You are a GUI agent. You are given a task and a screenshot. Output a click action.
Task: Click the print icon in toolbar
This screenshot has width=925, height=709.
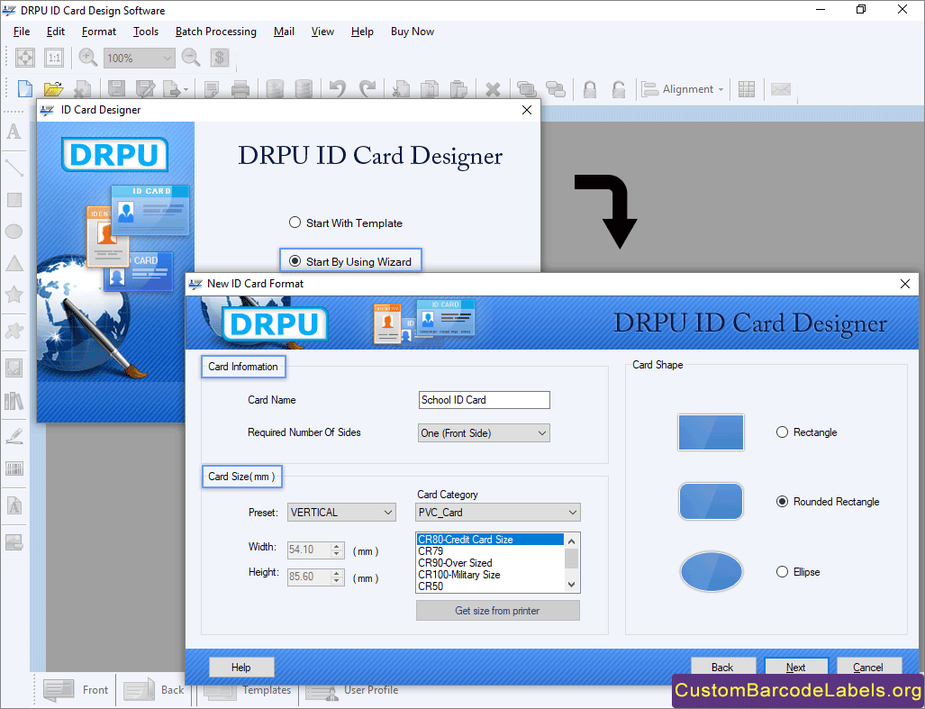tap(240, 89)
